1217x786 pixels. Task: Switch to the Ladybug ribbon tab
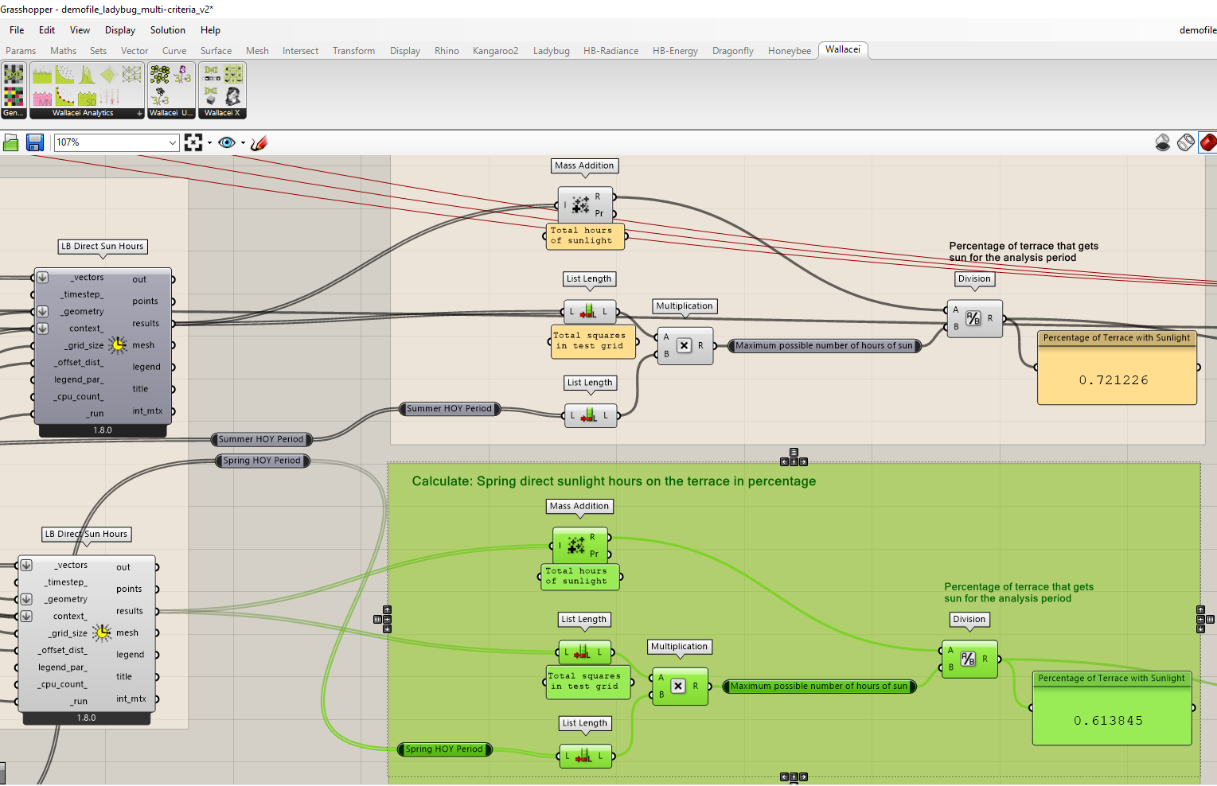[x=551, y=50]
